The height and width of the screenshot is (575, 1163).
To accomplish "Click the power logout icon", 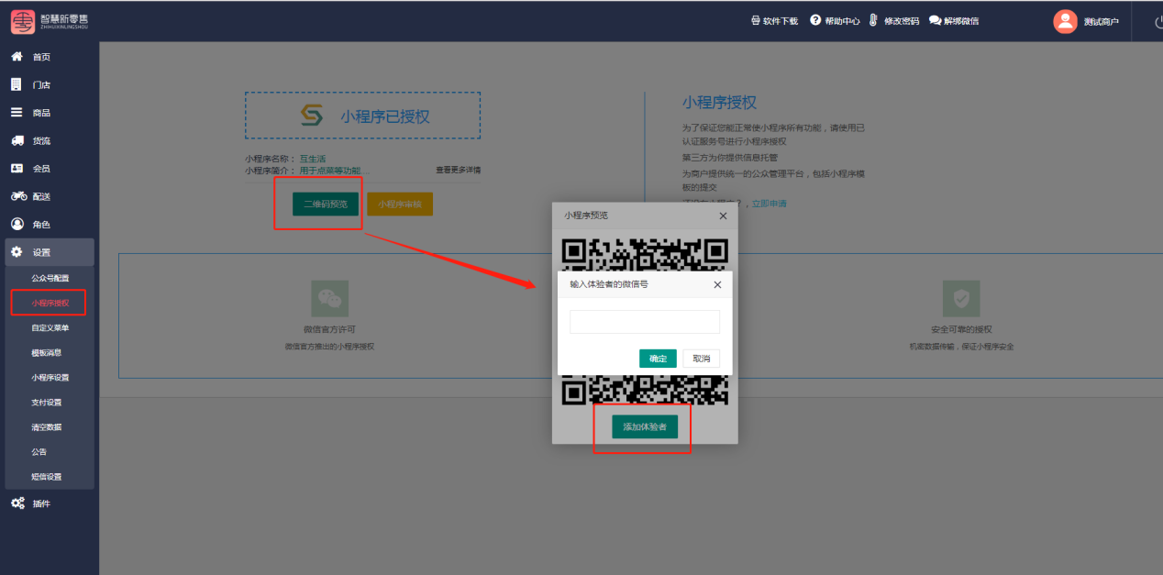I will 1157,21.
